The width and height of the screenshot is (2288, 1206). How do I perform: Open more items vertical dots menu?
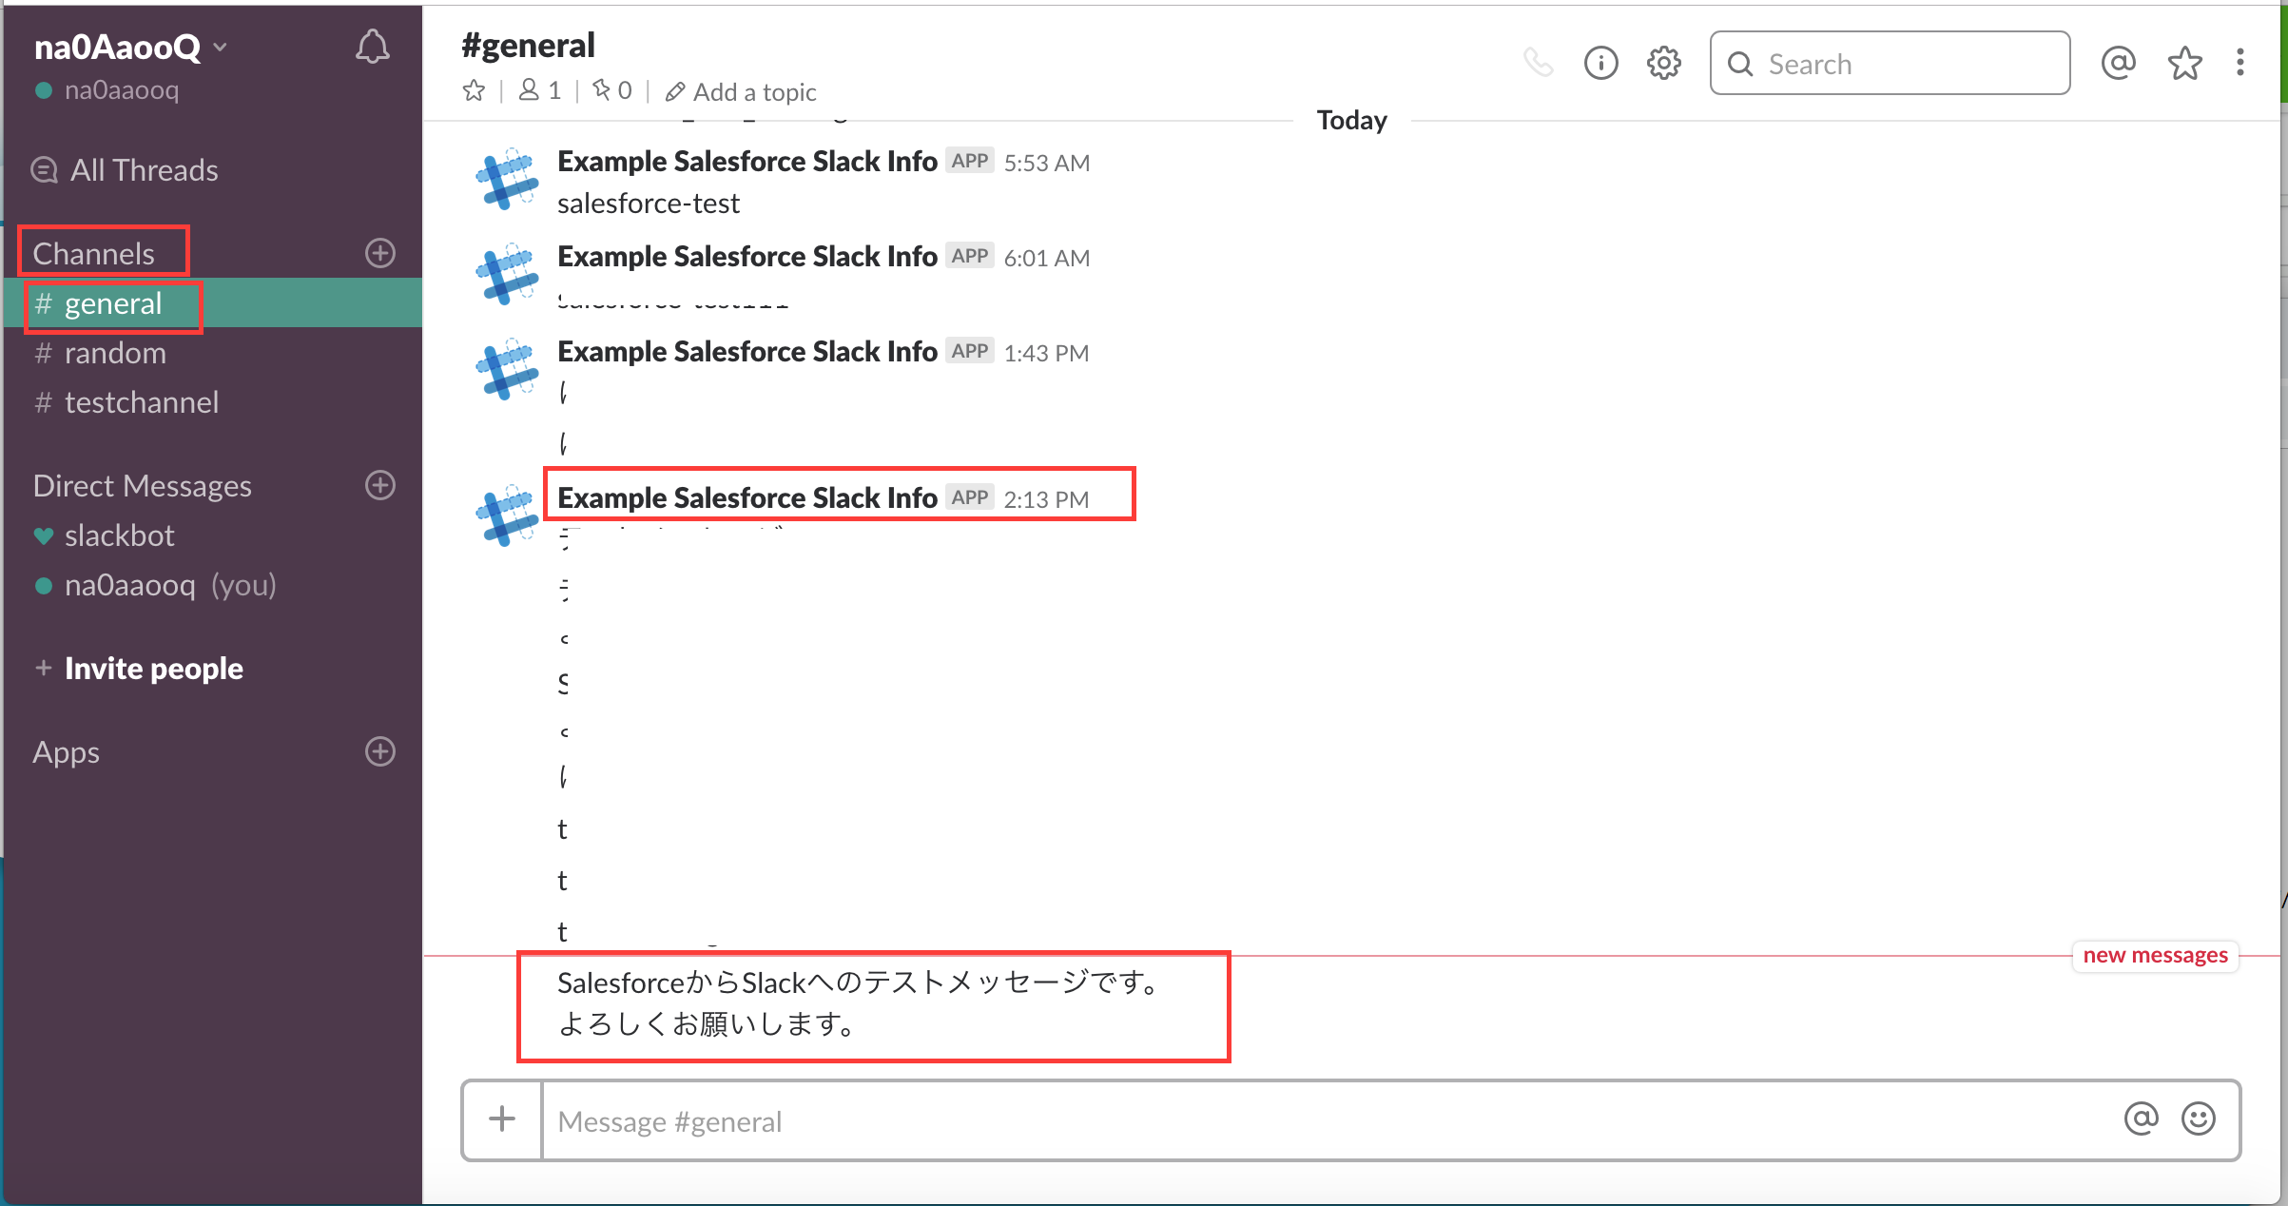coord(2240,63)
